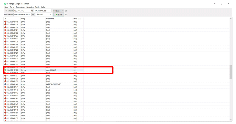Select the row 192.168.43.120

[x=44, y=27]
